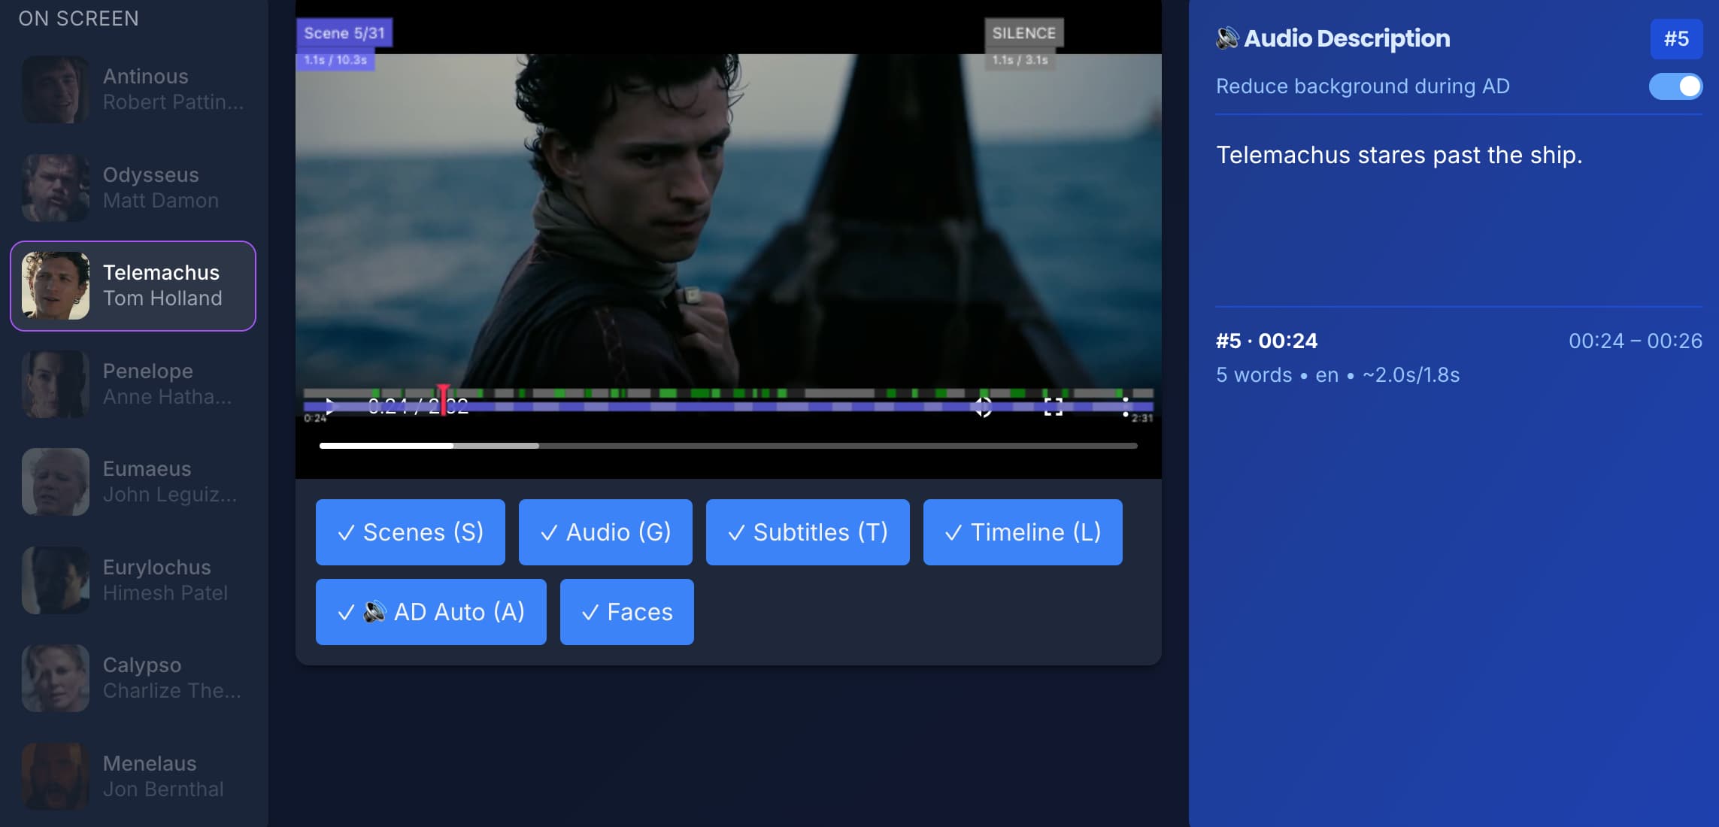Select Antinous in the On Screen list
The width and height of the screenshot is (1719, 827).
[x=133, y=89]
